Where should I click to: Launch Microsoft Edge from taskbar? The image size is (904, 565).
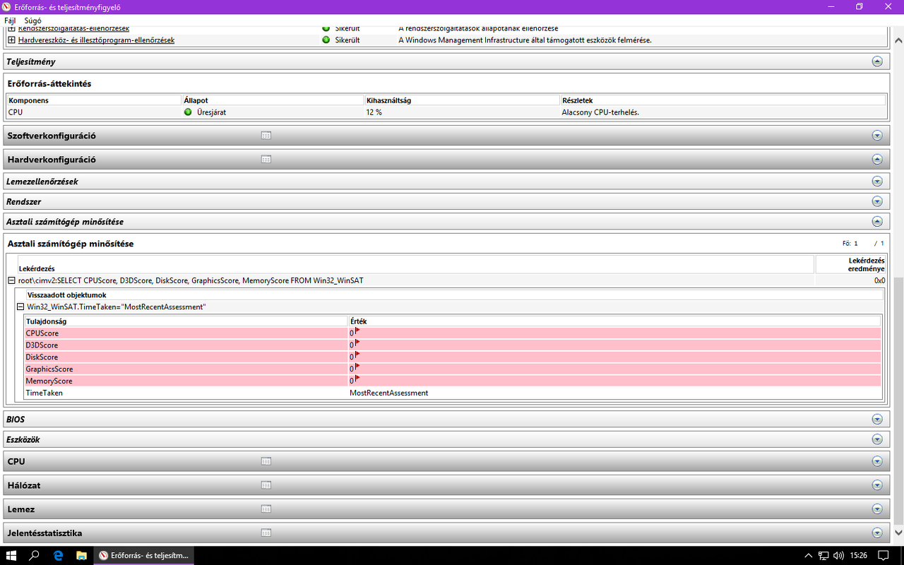pos(58,555)
